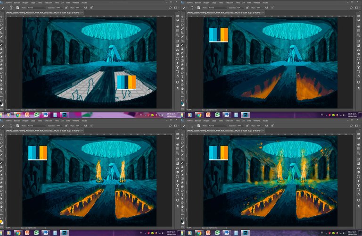Click foreground/background color swatch in top-left window
362x236 pixels.
[x=1, y=103]
